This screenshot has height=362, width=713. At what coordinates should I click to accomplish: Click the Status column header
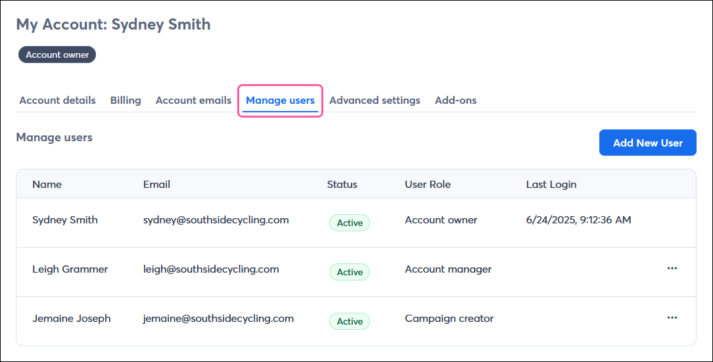click(x=342, y=185)
